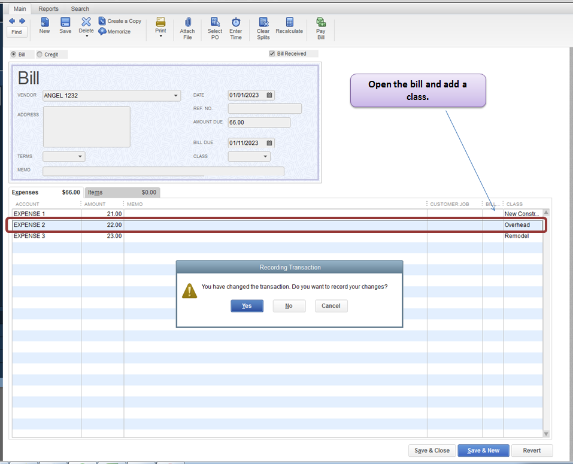Open Enter Time tool
573x464 pixels.
236,28
